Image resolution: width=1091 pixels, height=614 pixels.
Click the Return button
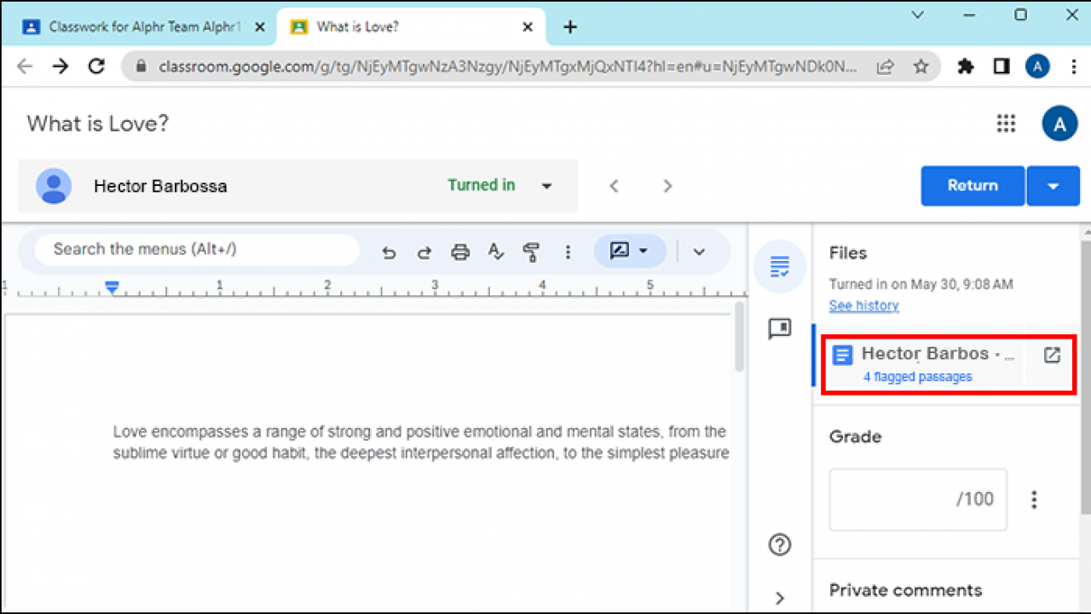coord(972,186)
